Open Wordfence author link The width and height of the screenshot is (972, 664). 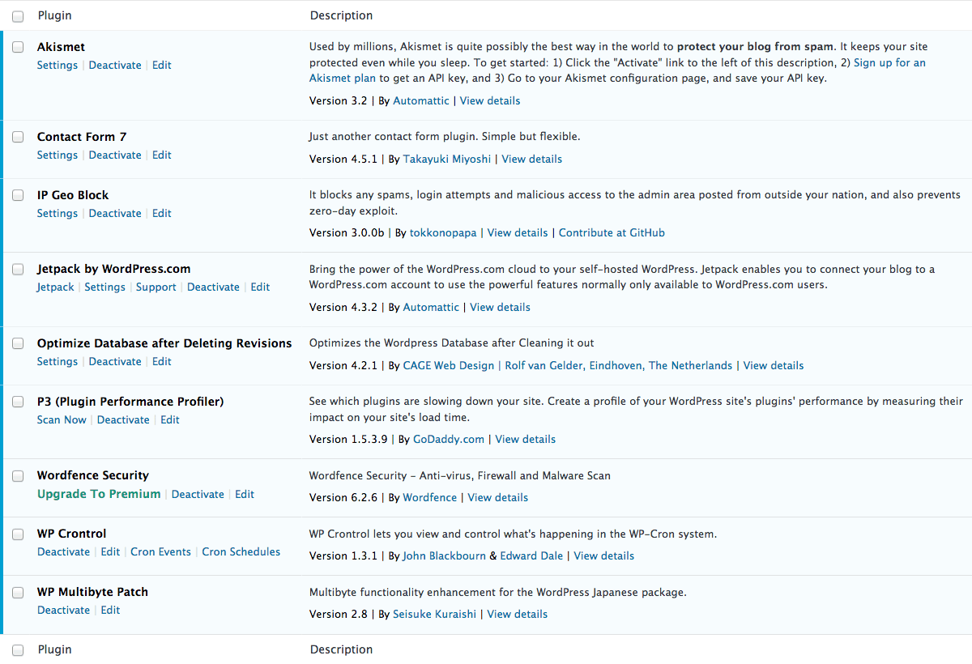point(430,498)
